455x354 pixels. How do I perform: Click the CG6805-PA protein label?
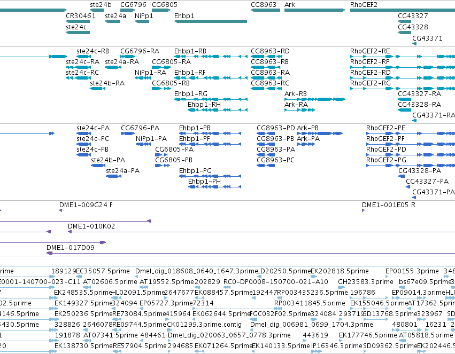(174, 150)
